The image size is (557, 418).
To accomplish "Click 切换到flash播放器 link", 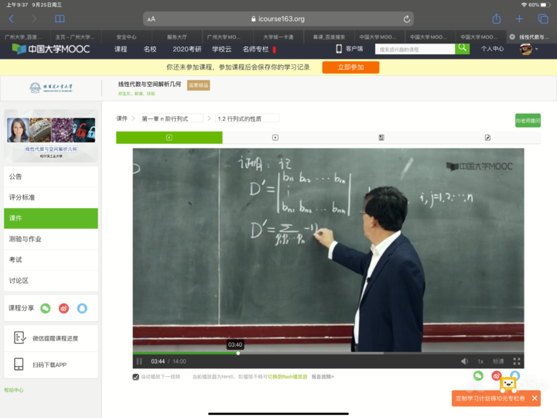I will click(x=287, y=377).
